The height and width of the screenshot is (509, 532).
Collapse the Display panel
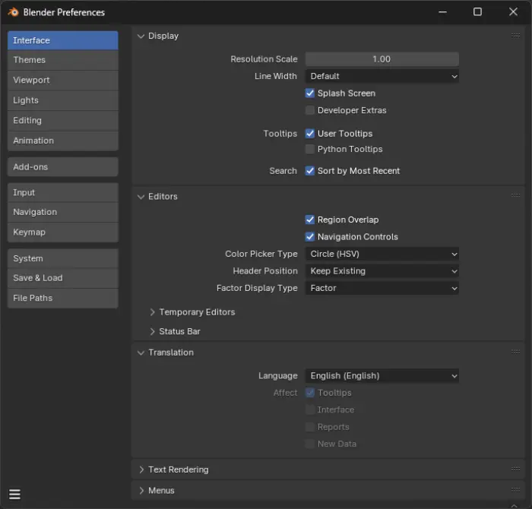click(x=141, y=36)
